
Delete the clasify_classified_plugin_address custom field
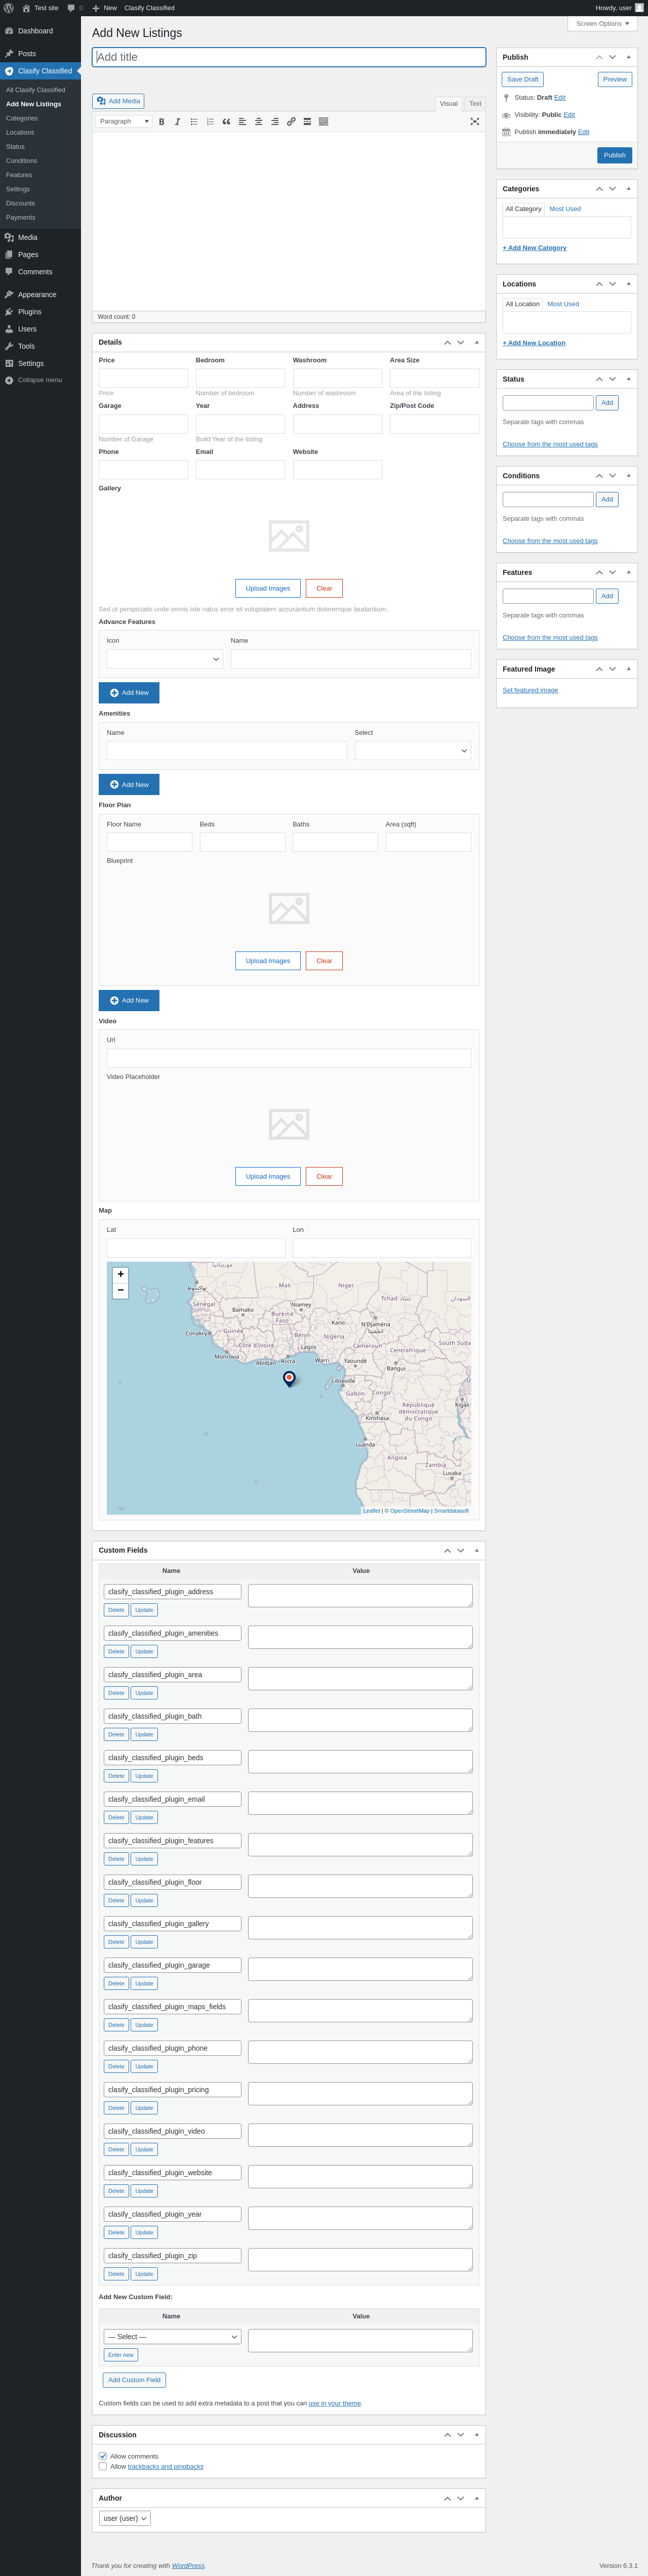click(116, 1610)
